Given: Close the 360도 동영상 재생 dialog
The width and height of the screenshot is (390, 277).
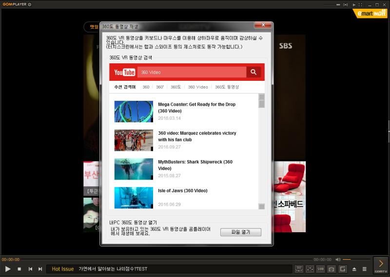Looking at the screenshot, I should tap(263, 25).
